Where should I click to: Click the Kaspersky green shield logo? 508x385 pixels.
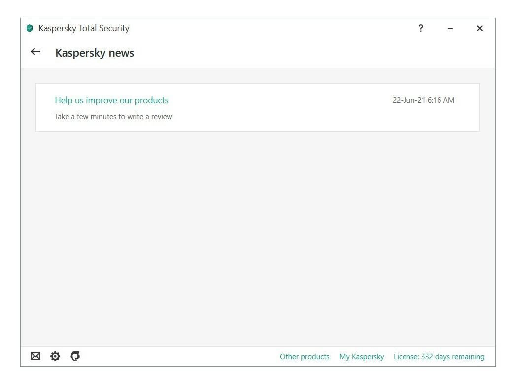[x=30, y=28]
